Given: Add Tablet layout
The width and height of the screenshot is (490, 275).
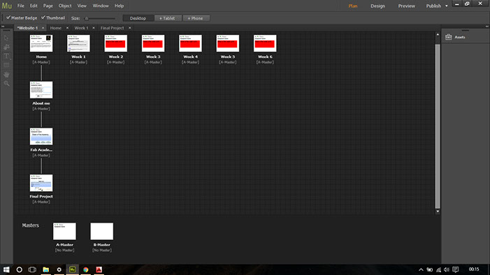Looking at the screenshot, I should tap(168, 18).
